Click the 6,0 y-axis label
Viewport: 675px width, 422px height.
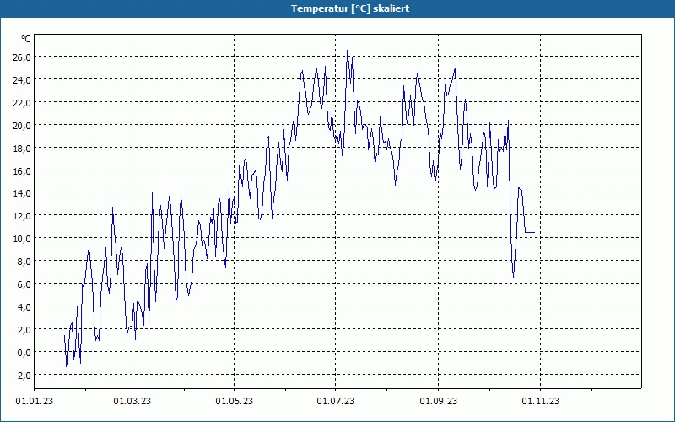[24, 284]
